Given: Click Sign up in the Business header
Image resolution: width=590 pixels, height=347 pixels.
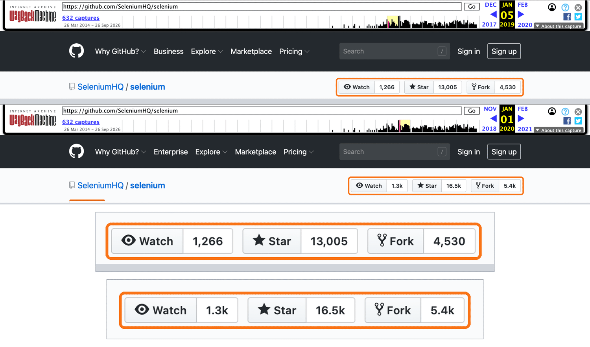Looking at the screenshot, I should coord(504,51).
